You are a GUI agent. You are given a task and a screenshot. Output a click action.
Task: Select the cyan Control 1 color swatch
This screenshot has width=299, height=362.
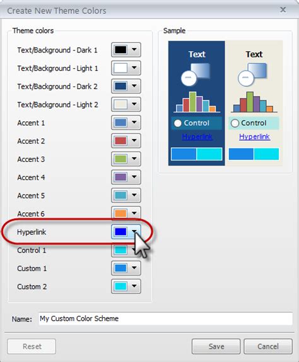pyautogui.click(x=120, y=250)
